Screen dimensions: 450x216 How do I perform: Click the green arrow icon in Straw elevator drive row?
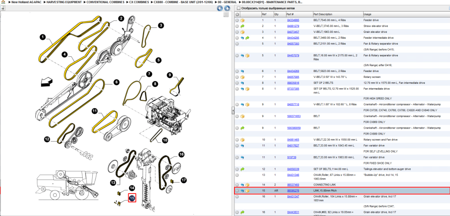[243, 26]
